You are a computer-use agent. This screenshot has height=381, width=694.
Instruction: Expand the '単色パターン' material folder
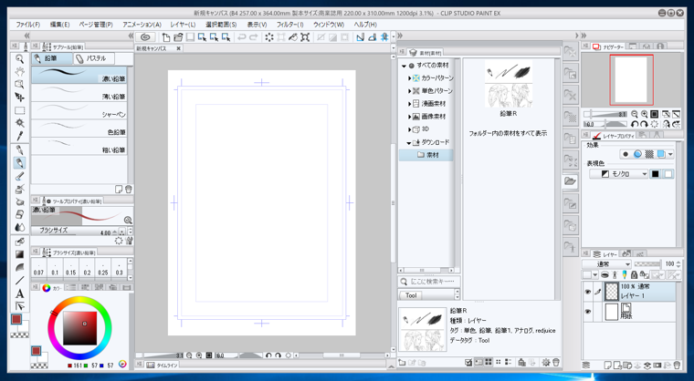[x=410, y=90]
